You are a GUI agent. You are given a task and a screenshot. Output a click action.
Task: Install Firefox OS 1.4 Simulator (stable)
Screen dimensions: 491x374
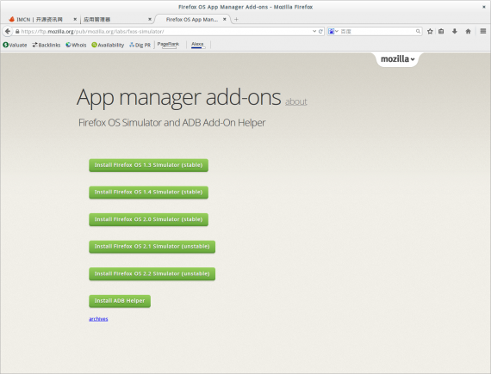pyautogui.click(x=148, y=192)
